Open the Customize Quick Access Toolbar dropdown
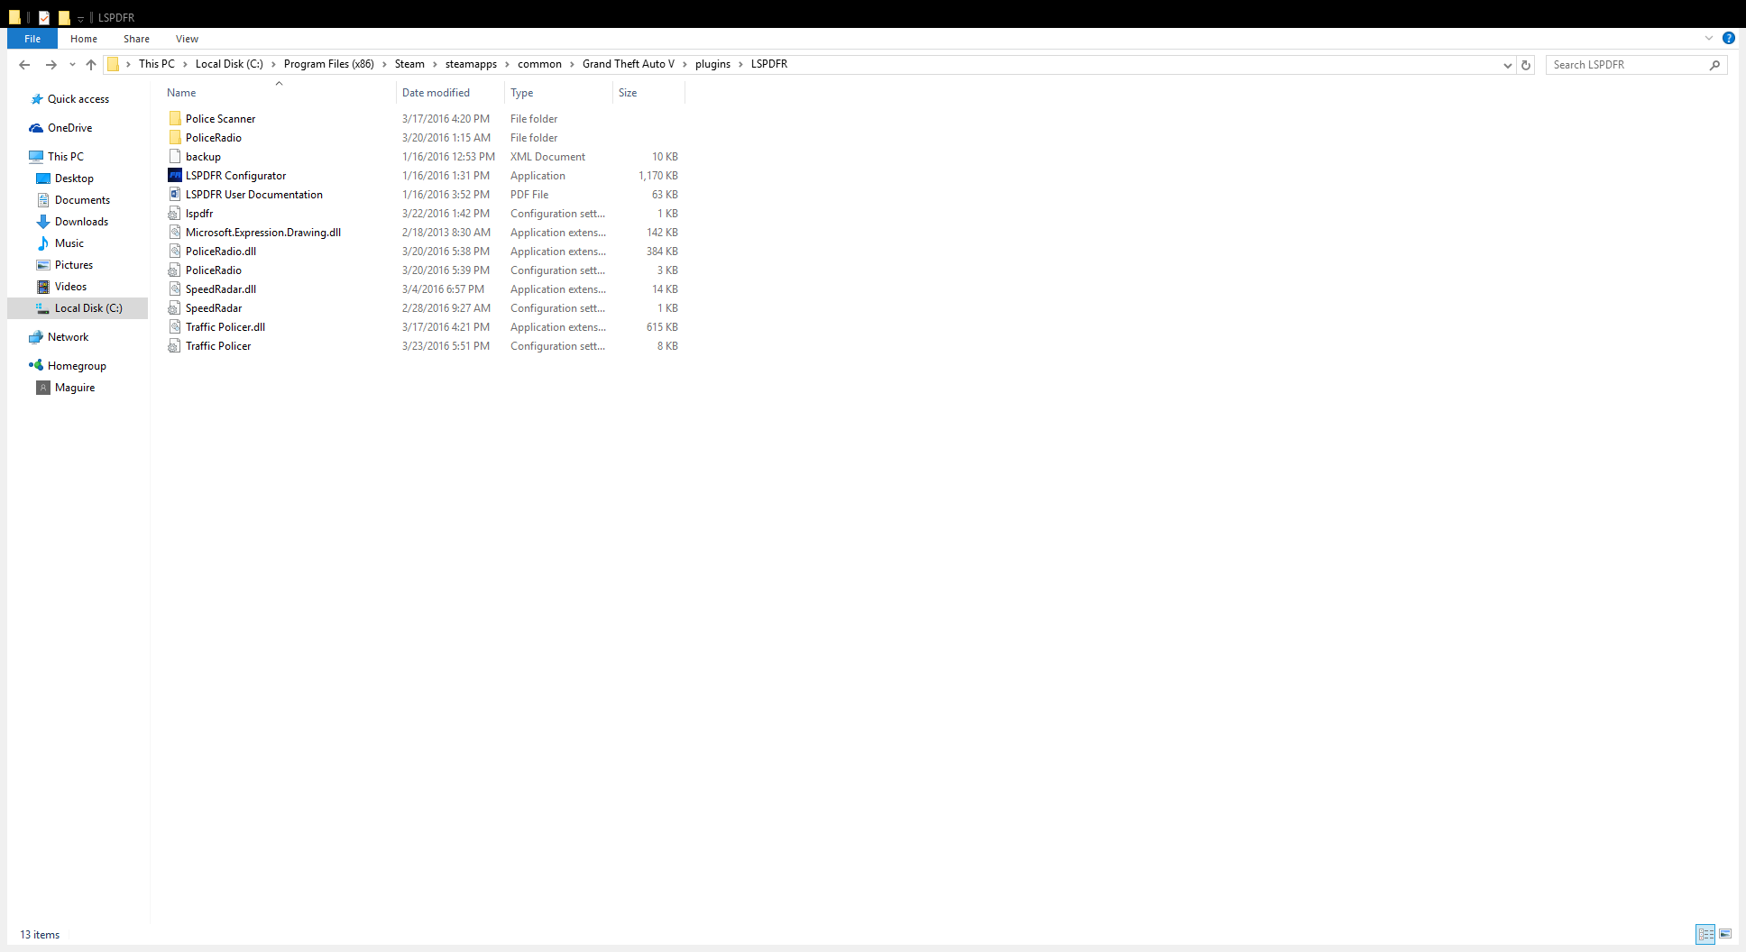The image size is (1746, 952). [x=80, y=18]
